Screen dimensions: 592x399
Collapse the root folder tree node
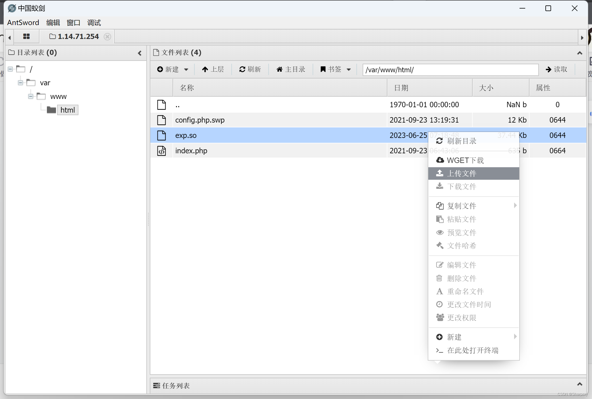10,69
